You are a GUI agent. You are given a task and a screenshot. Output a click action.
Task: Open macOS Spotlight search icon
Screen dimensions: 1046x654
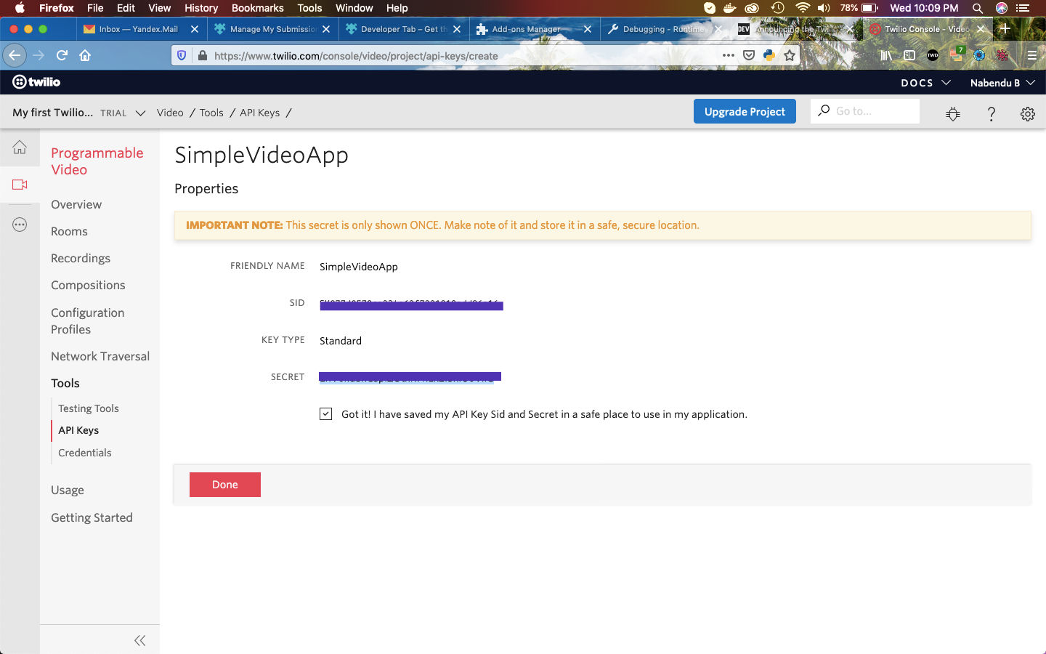click(x=978, y=8)
